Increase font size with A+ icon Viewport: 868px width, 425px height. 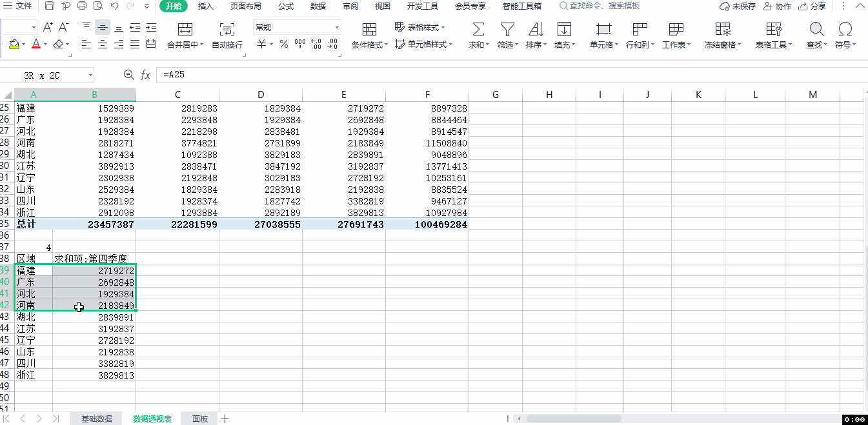pos(48,27)
